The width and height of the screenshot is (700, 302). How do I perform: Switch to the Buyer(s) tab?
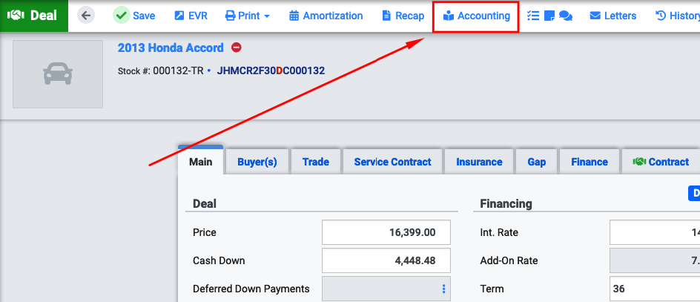(x=257, y=162)
